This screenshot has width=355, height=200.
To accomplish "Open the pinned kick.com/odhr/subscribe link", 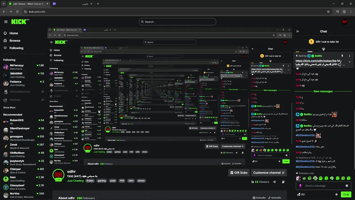I will point(316,61).
